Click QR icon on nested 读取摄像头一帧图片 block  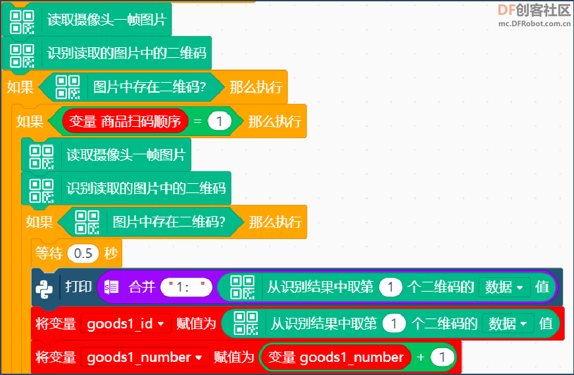tap(41, 157)
